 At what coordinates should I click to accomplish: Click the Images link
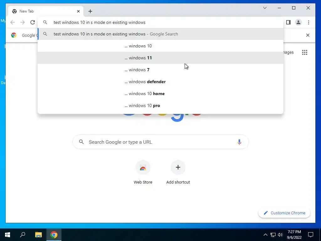[x=288, y=52]
